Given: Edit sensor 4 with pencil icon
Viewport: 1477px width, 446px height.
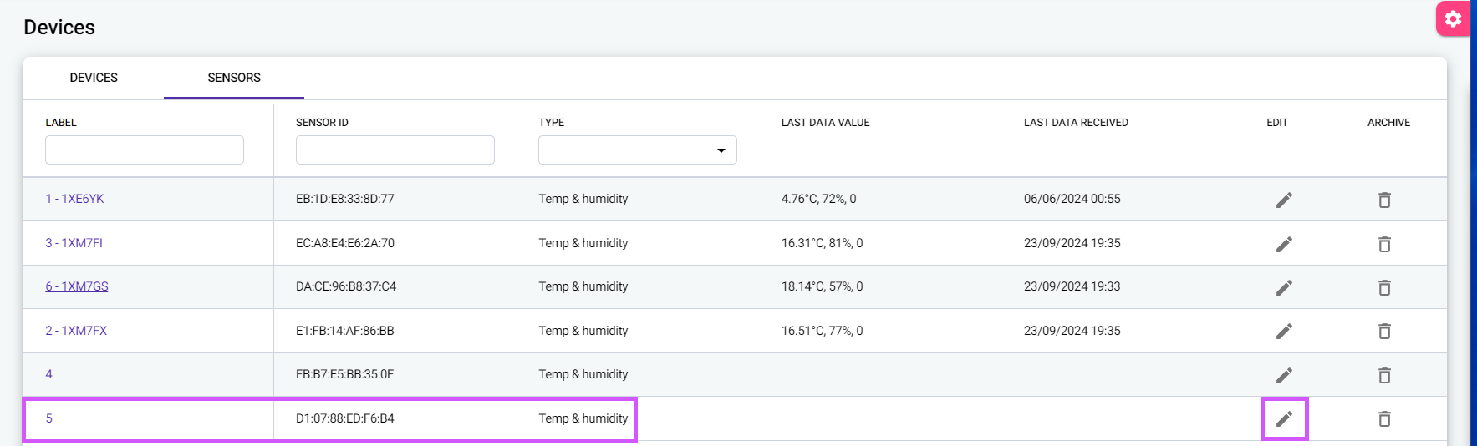Looking at the screenshot, I should point(1284,375).
